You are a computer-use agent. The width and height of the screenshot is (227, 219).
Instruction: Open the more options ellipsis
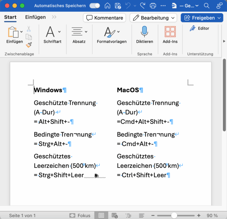(x=163, y=6)
